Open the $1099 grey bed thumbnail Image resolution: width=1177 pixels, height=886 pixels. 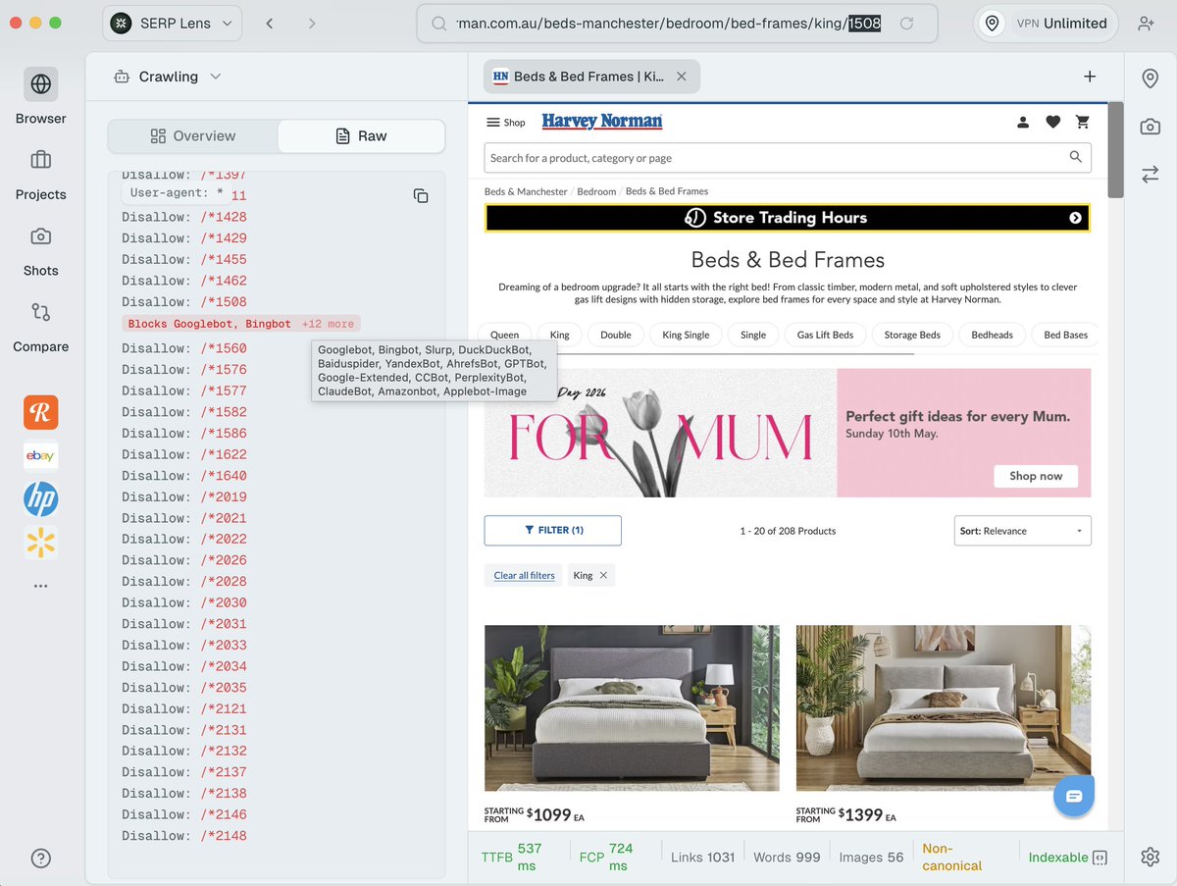632,707
